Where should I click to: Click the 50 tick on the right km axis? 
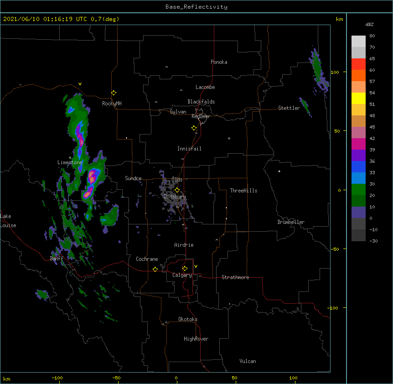coord(337,131)
